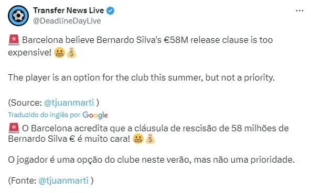Click the Transfer News Live display name
This screenshot has height=193, width=311.
[68, 10]
